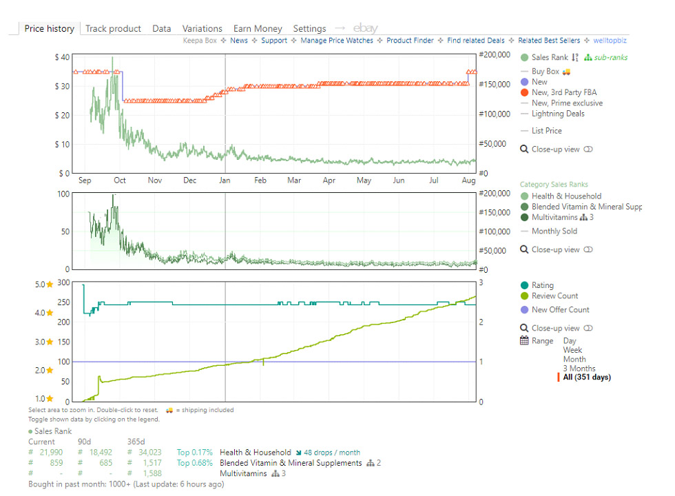Screen dimensions: 675x496
Task: Click the Multivitamins sub-category tree icon in legend
Action: point(583,218)
